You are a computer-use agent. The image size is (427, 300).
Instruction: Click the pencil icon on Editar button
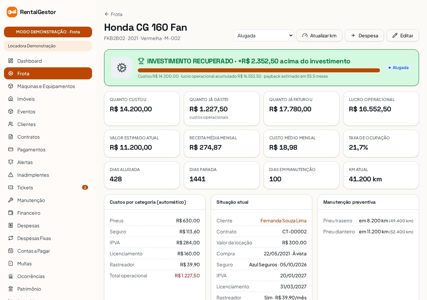pos(395,35)
